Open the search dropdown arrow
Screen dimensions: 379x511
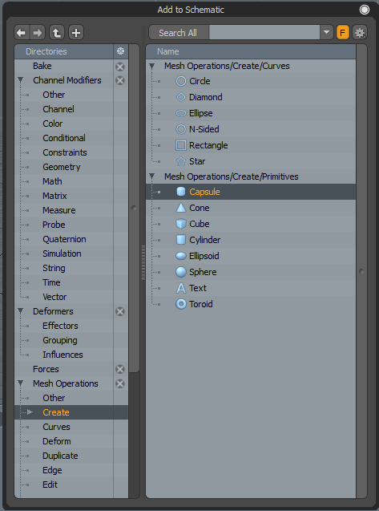pyautogui.click(x=326, y=33)
